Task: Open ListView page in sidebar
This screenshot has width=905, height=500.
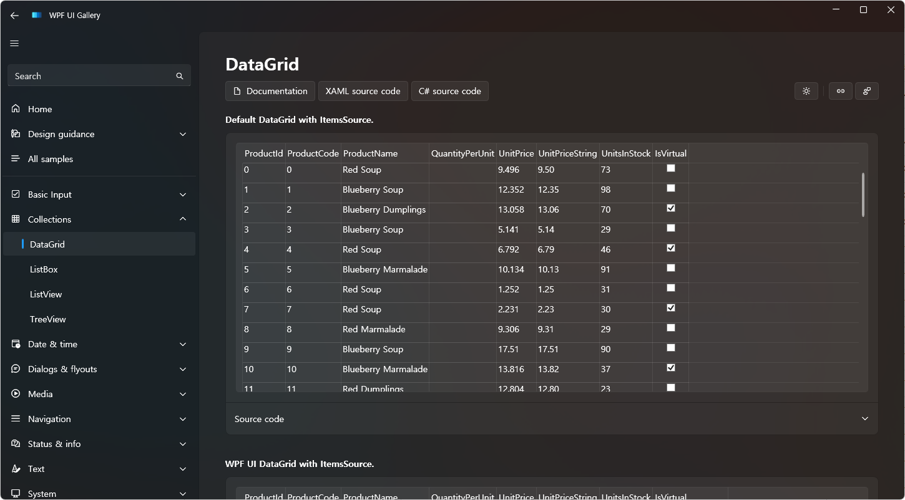Action: [99, 294]
